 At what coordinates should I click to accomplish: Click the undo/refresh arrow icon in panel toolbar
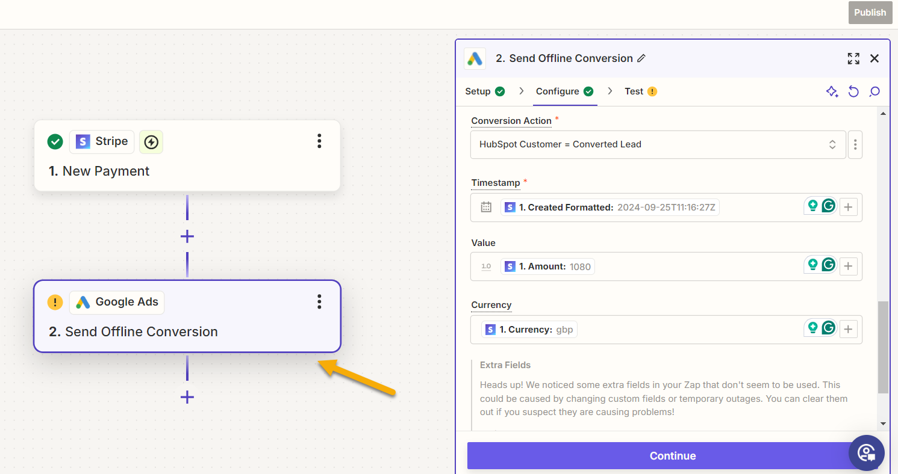(853, 91)
